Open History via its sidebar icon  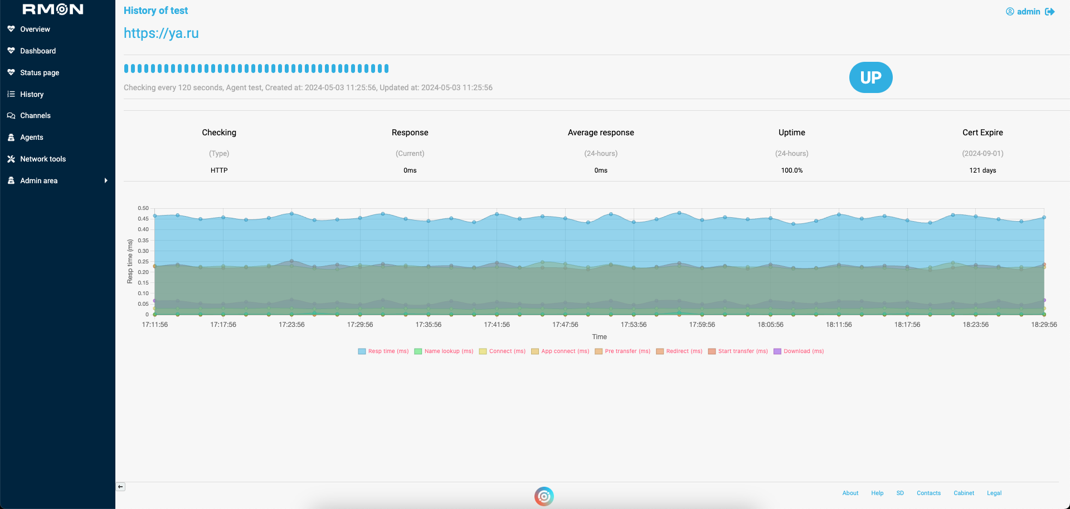pyautogui.click(x=12, y=94)
